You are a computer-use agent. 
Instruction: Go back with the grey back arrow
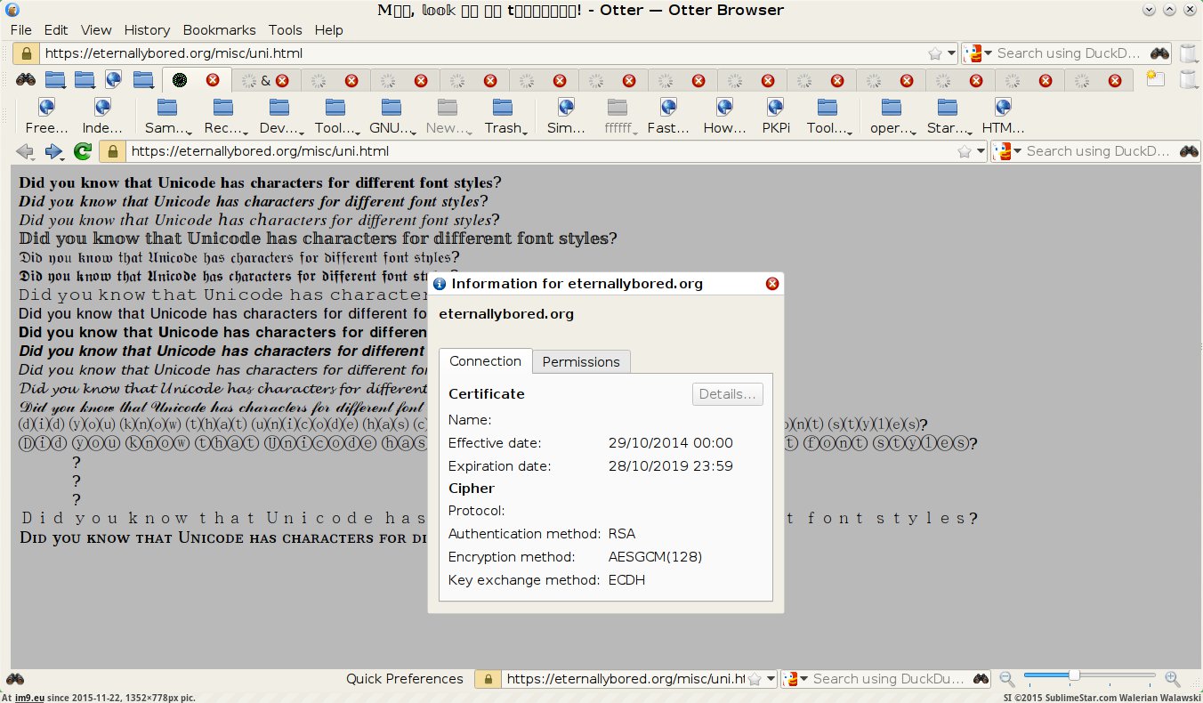25,151
